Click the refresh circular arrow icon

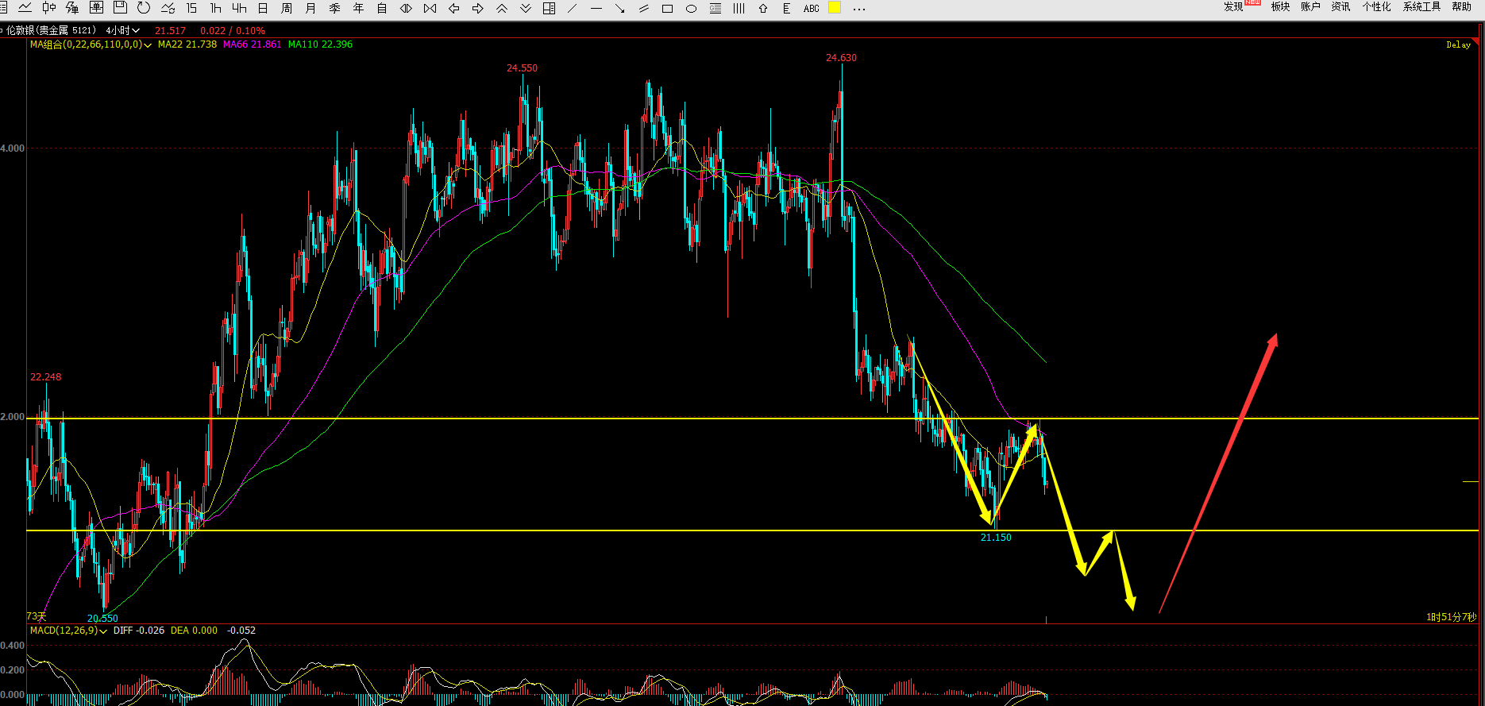click(144, 8)
